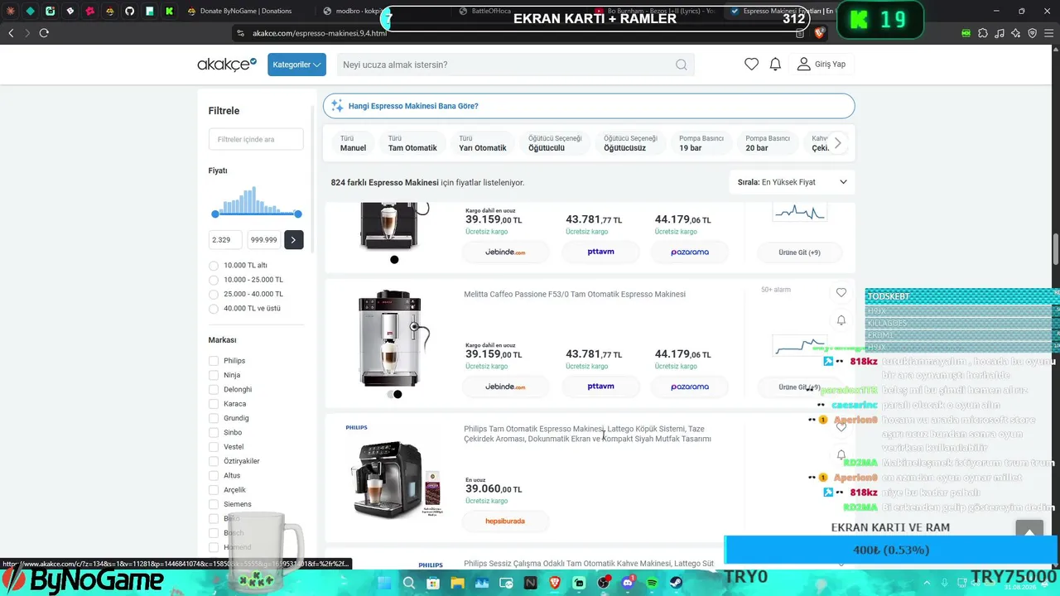Click the browser back arrow
Screen dimensions: 1060x596
click(x=11, y=33)
